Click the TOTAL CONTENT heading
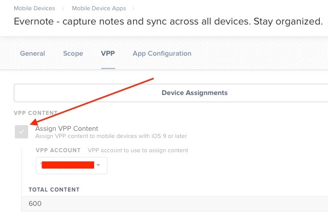This screenshot has width=328, height=212. coord(54,190)
